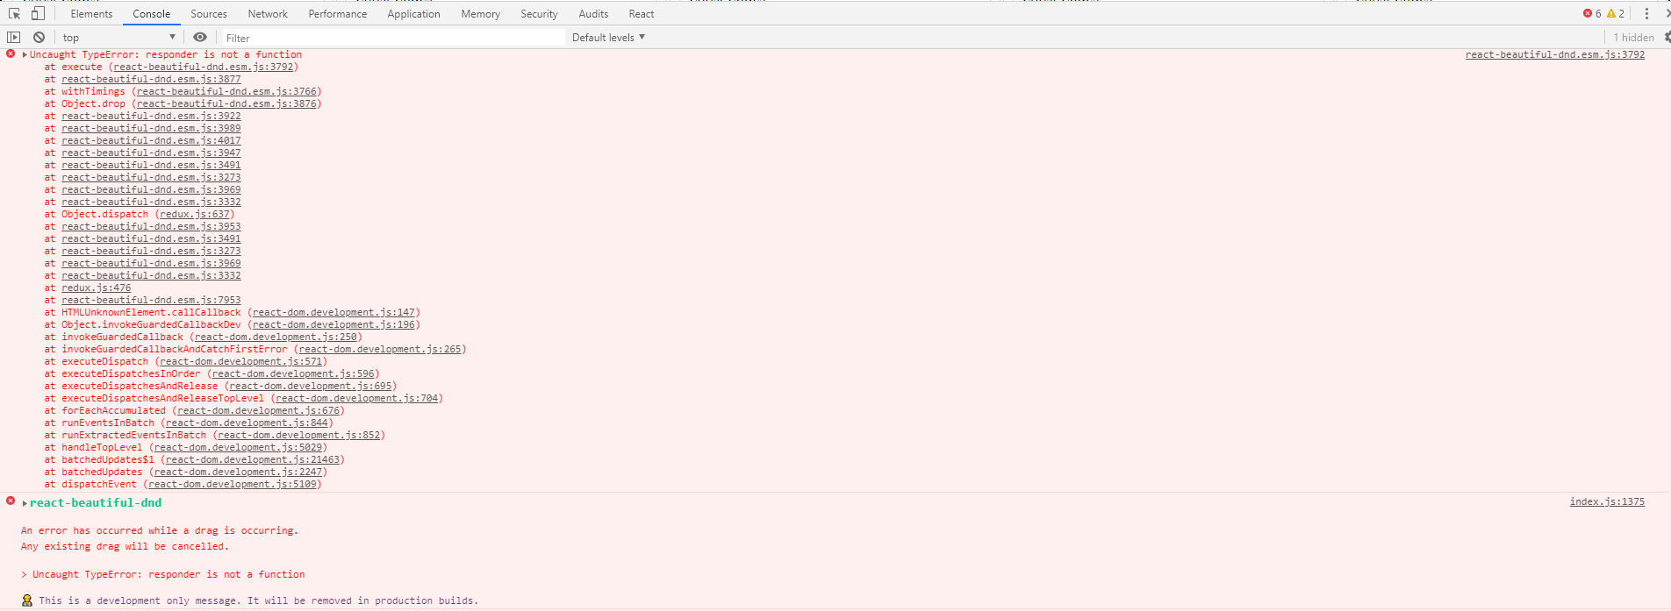The height and width of the screenshot is (611, 1671).
Task: Open react-dom.development.js:5109 link
Action: tap(233, 484)
